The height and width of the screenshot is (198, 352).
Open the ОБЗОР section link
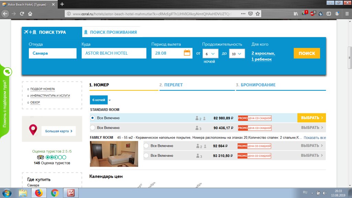click(x=35, y=102)
